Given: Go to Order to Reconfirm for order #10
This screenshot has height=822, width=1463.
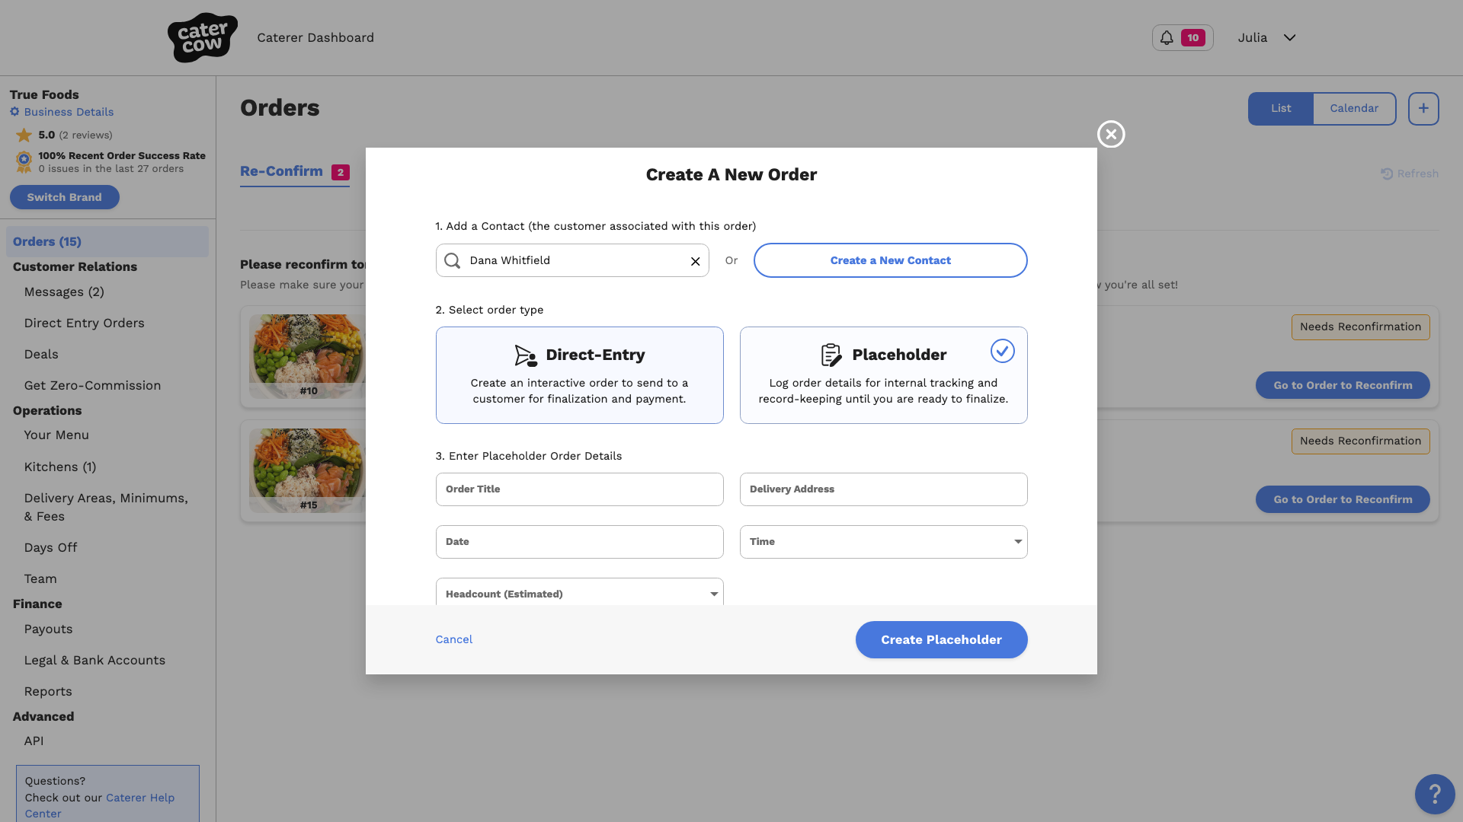Looking at the screenshot, I should coord(1343,385).
